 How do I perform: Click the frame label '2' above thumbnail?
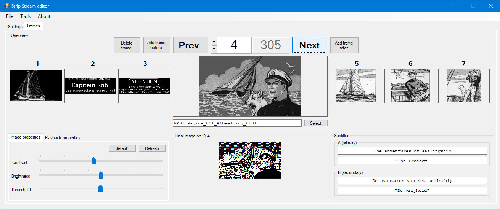(x=93, y=64)
